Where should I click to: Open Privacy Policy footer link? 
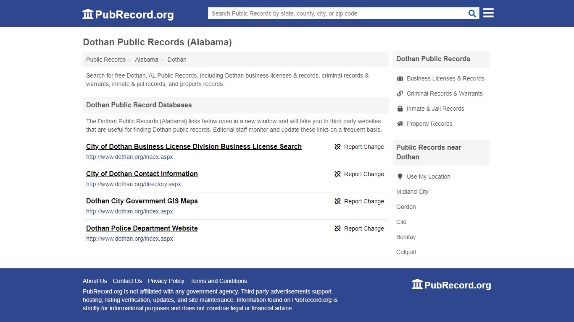[166, 281]
